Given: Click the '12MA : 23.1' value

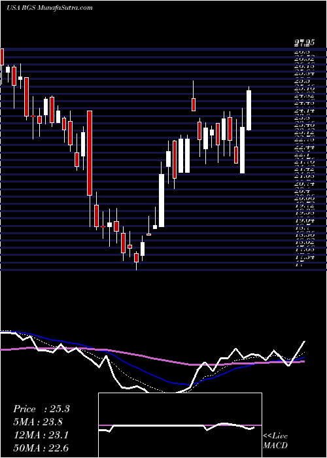Looking at the screenshot, I should [x=41, y=435].
